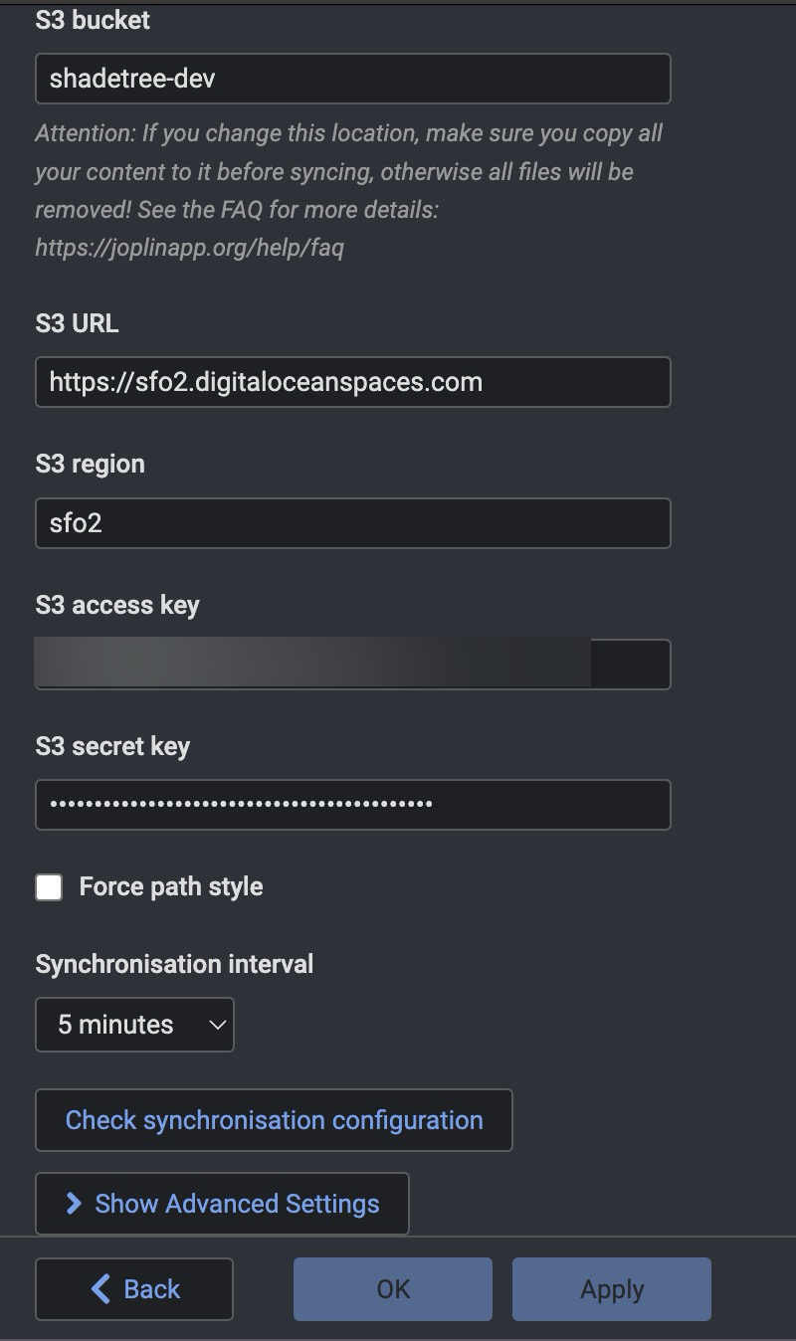Click the joplinapp.org FAQ address text
Viewport: 796px width, 1341px height.
(x=189, y=248)
